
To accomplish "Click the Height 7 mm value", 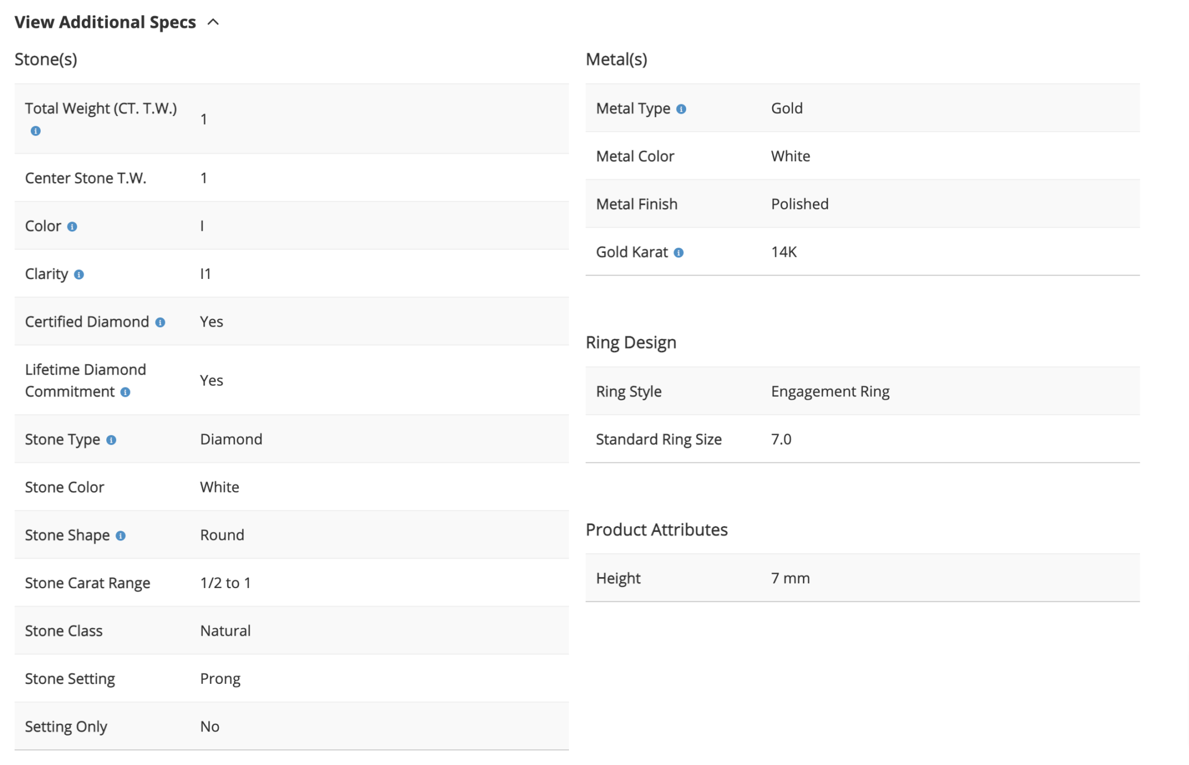I will point(790,578).
